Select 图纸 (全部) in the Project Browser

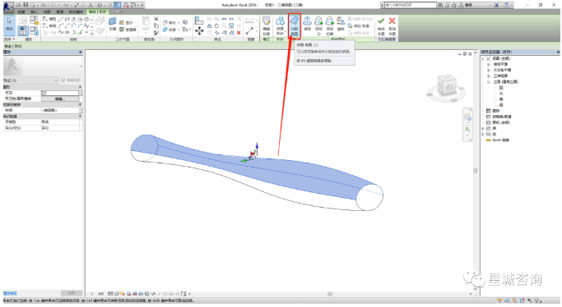tap(501, 122)
